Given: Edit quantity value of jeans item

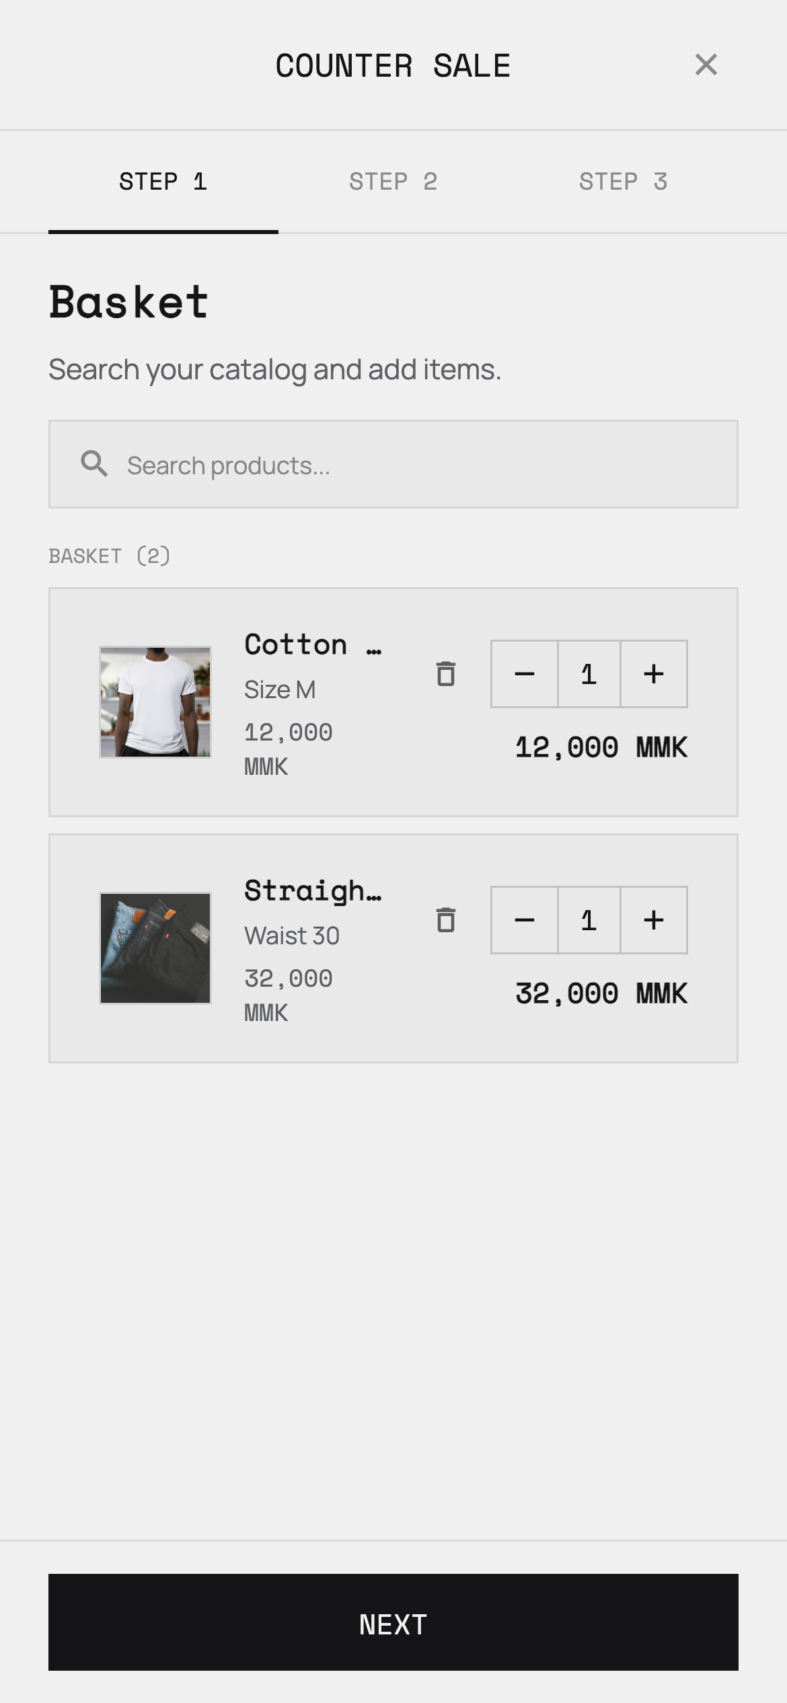Looking at the screenshot, I should [x=589, y=920].
